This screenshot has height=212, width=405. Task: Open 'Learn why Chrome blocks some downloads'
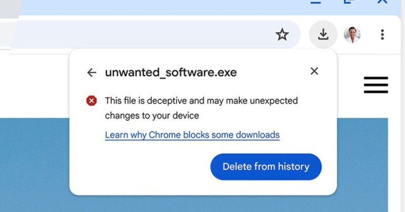coord(192,135)
